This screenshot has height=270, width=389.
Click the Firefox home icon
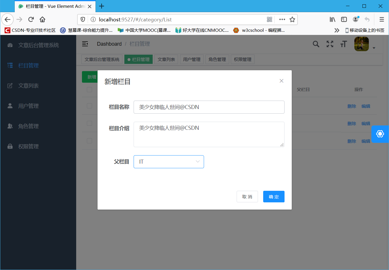coord(42,19)
